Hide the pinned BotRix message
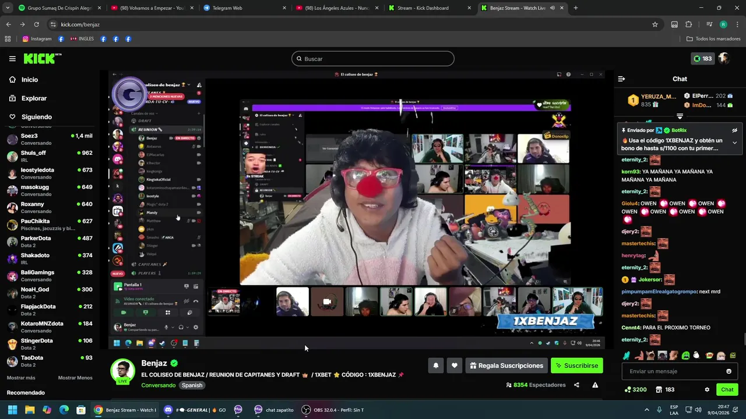Viewport: 746px width, 419px height. (x=735, y=130)
